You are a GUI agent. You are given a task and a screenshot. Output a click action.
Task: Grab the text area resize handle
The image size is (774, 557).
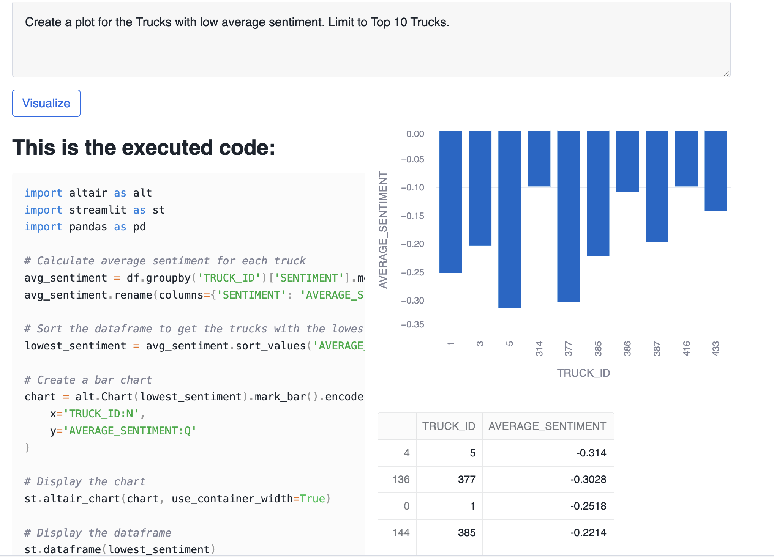726,73
